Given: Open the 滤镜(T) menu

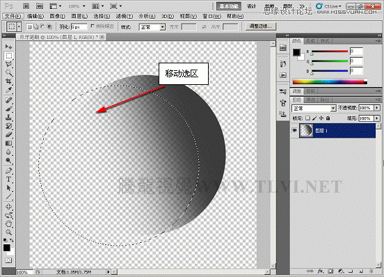Looking at the screenshot, I should [x=125, y=16].
